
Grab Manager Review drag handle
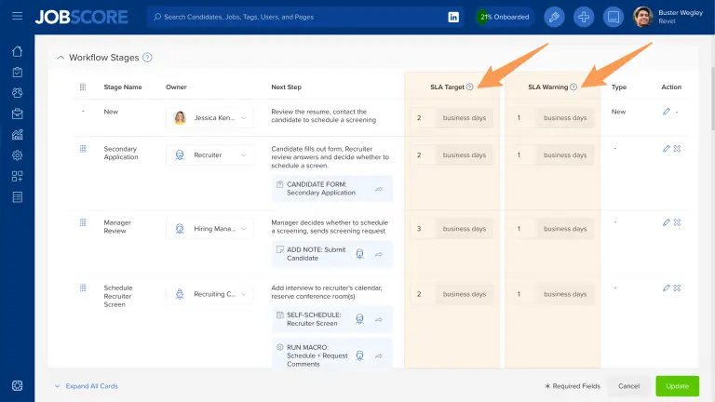[83, 222]
